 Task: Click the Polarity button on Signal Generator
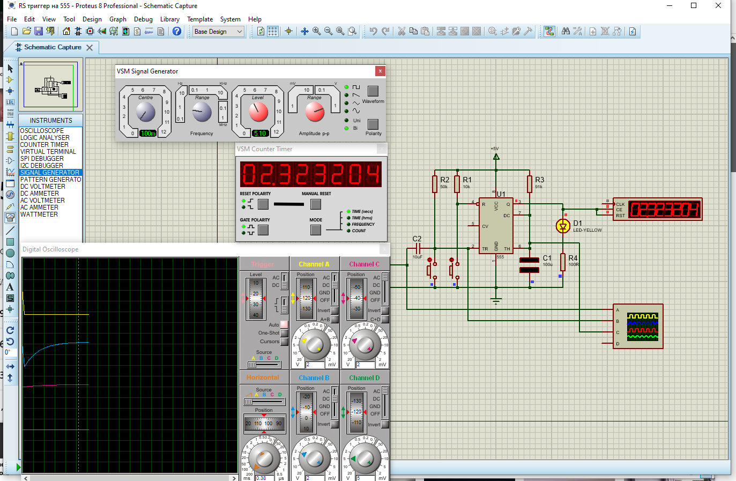point(373,124)
